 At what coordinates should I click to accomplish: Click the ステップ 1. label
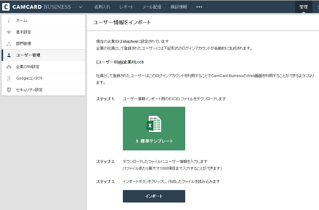105,99
